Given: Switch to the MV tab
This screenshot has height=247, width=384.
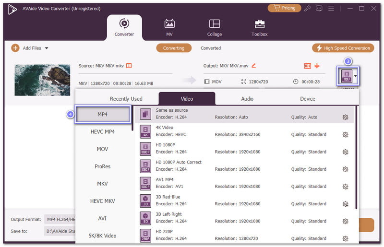Looking at the screenshot, I should (169, 27).
